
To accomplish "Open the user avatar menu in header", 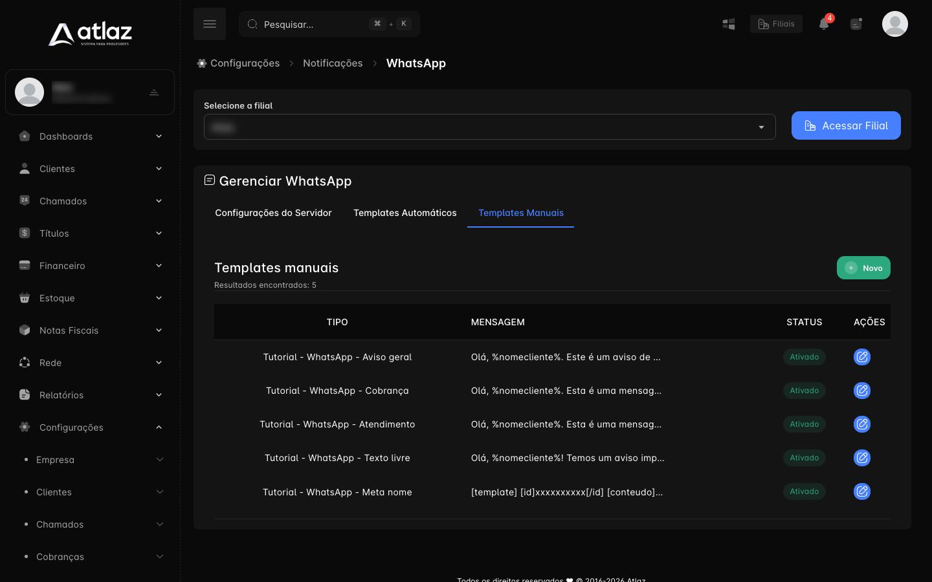I will pyautogui.click(x=895, y=24).
